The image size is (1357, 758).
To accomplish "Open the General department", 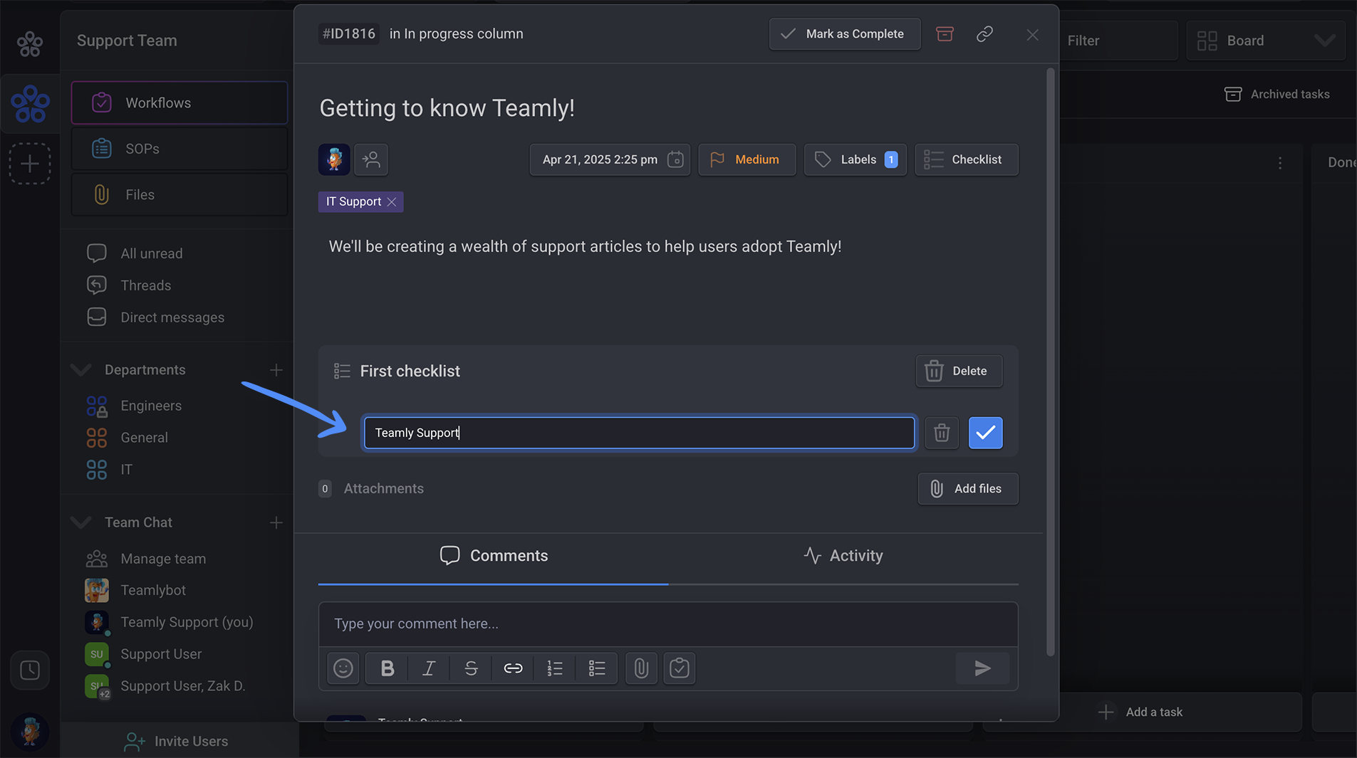I will click(144, 438).
